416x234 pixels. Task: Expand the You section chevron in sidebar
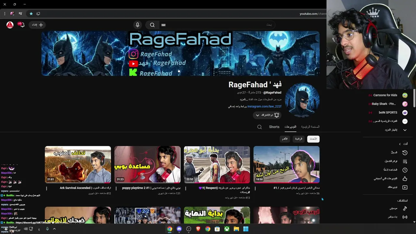(400, 144)
